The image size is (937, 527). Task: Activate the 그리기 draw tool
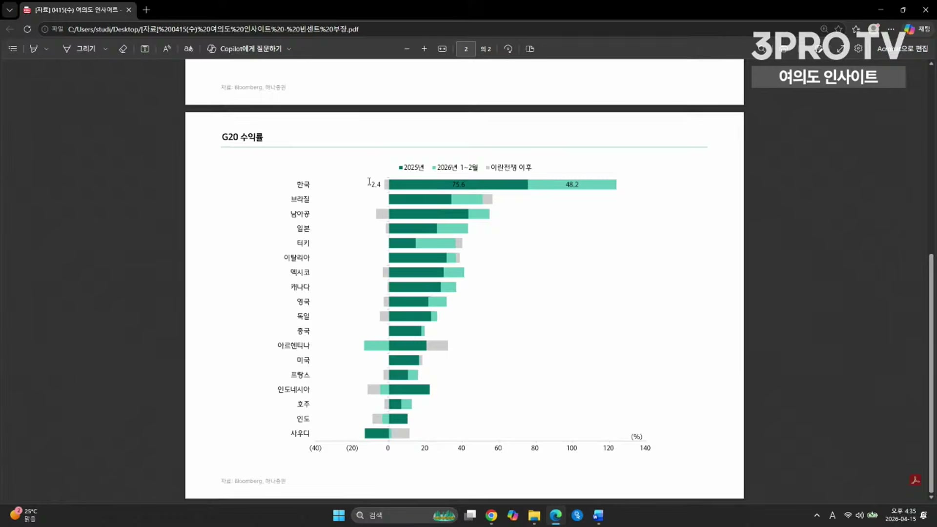tap(79, 49)
